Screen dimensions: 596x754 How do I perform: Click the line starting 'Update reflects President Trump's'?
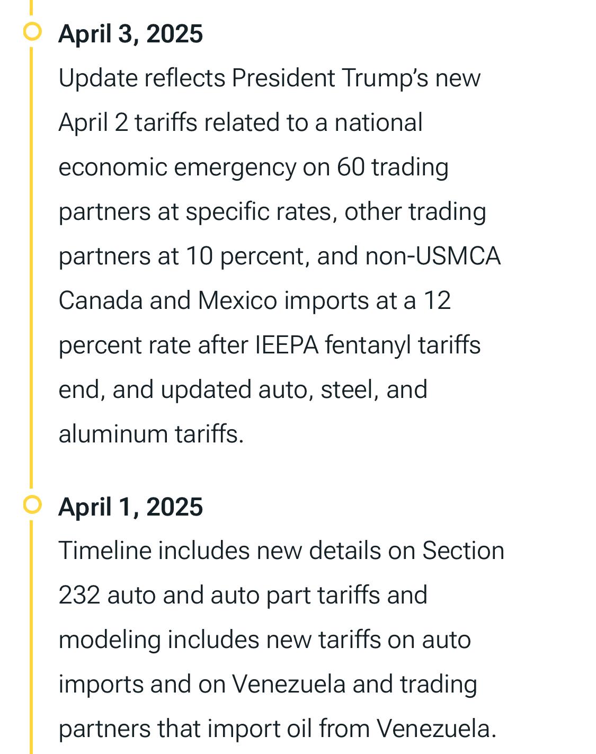point(270,78)
